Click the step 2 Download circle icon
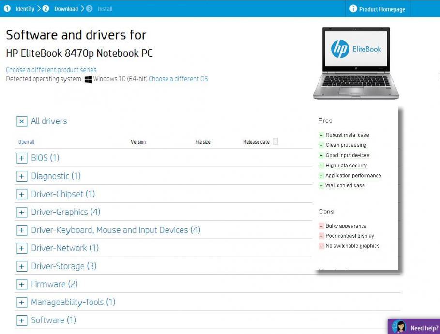This screenshot has width=440, height=334. tap(46, 9)
